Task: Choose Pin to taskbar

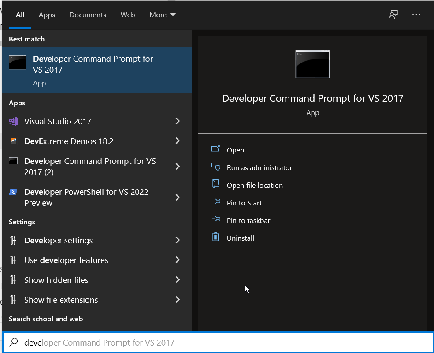Action: 248,221
